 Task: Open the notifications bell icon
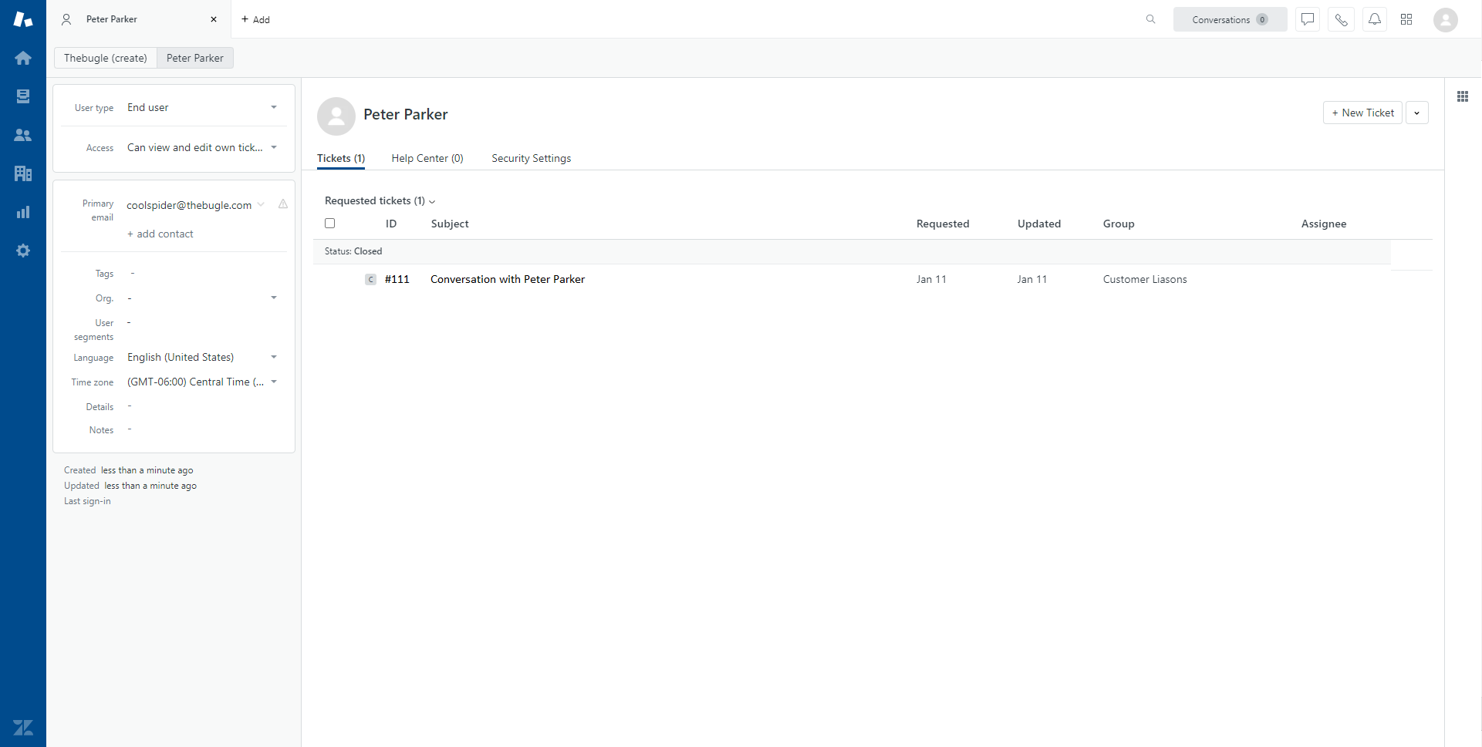[x=1374, y=19]
